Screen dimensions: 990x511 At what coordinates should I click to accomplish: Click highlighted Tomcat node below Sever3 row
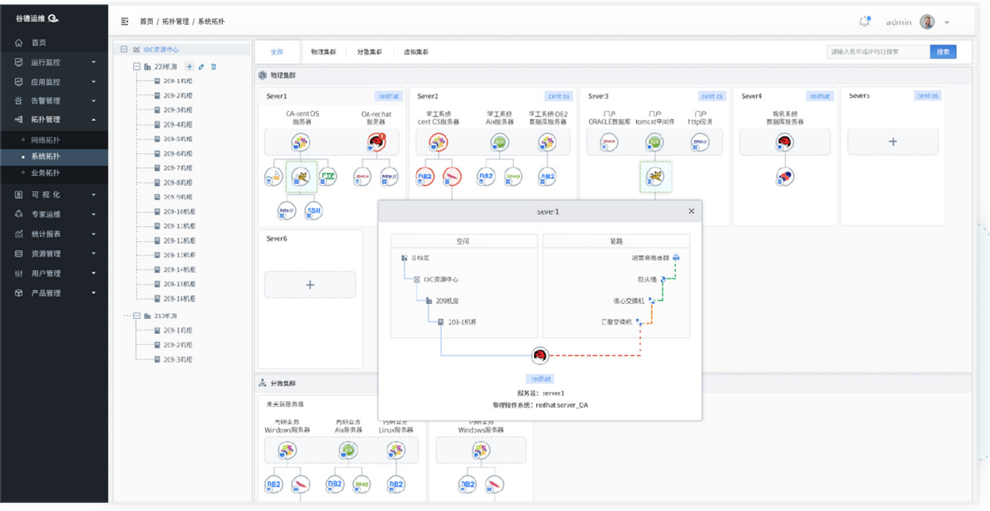point(655,176)
